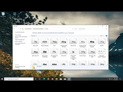Viewport: 123px width, 92px height.
Task: Open the Font settings link
Action: pyautogui.click(x=18, y=35)
